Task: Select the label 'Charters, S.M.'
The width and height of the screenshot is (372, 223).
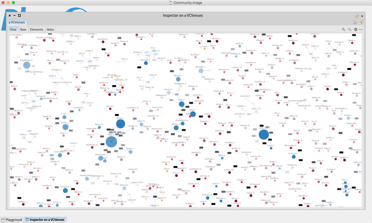Action: 116,174
